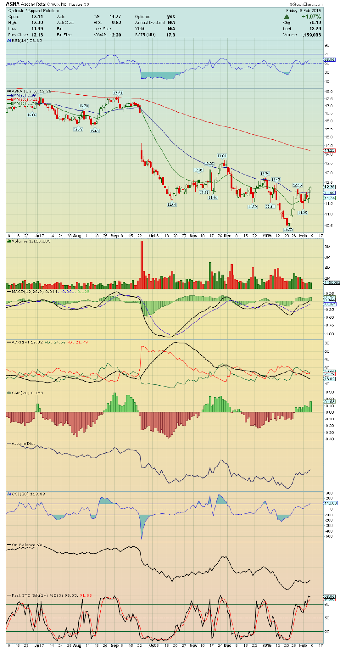Click the 13.68 high price annotation

tap(222, 156)
